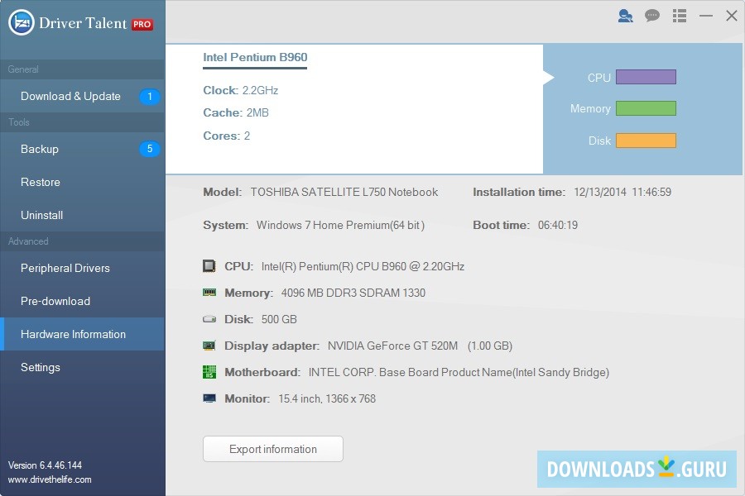The height and width of the screenshot is (496, 745).
Task: Click installation time 12/13/2014 11:46:59
Action: pos(622,193)
